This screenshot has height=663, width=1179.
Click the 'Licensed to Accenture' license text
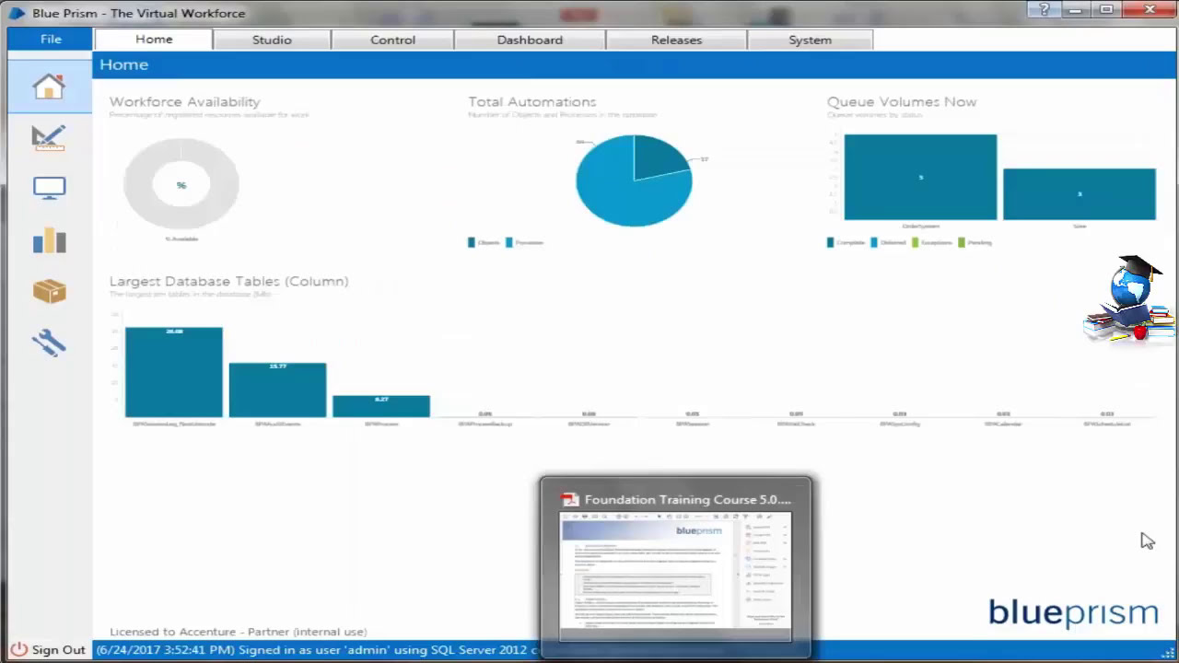click(238, 632)
